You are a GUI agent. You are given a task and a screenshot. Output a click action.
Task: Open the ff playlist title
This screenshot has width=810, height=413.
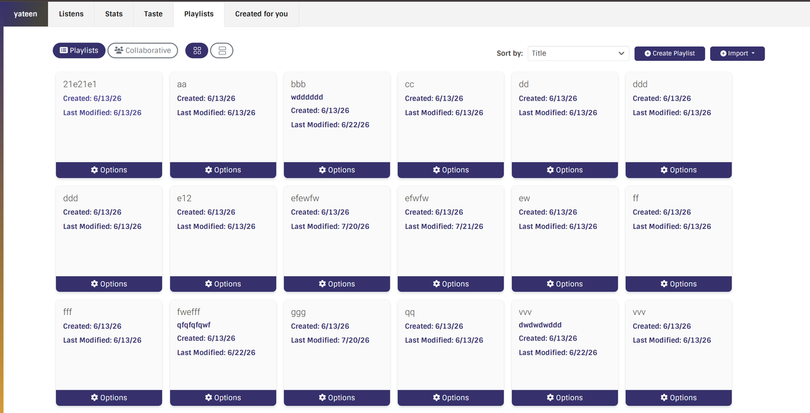pos(636,198)
